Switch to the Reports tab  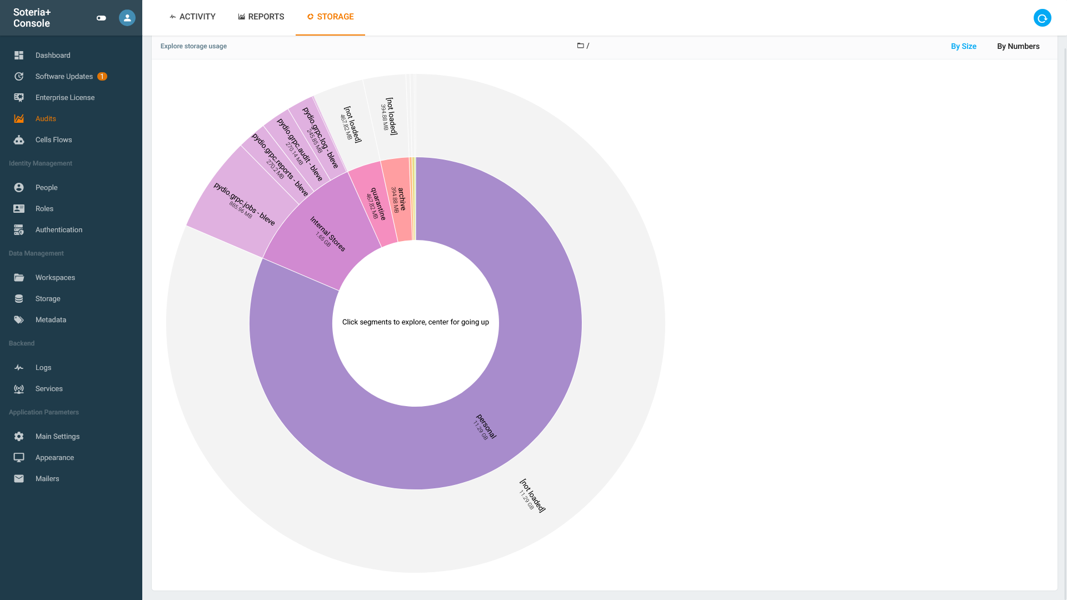[261, 17]
